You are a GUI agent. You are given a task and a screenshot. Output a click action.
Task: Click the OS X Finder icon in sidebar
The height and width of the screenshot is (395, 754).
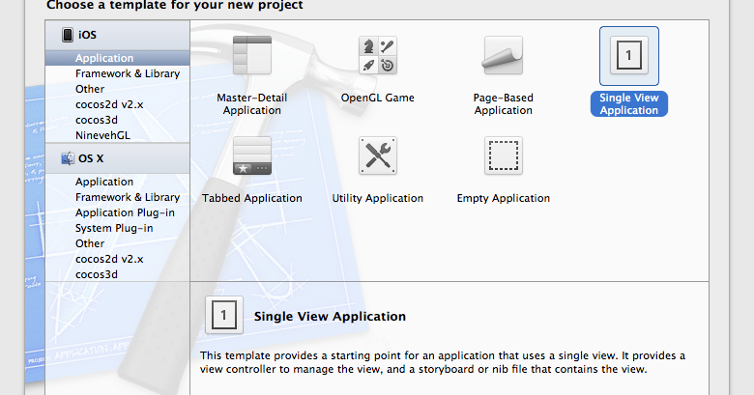coord(68,158)
